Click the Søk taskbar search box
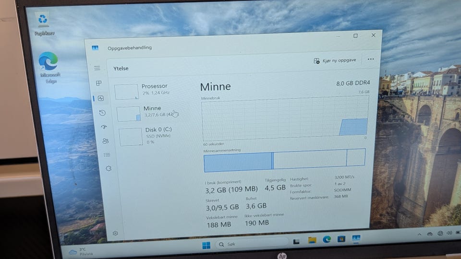This screenshot has width=461, height=259. coord(252,244)
